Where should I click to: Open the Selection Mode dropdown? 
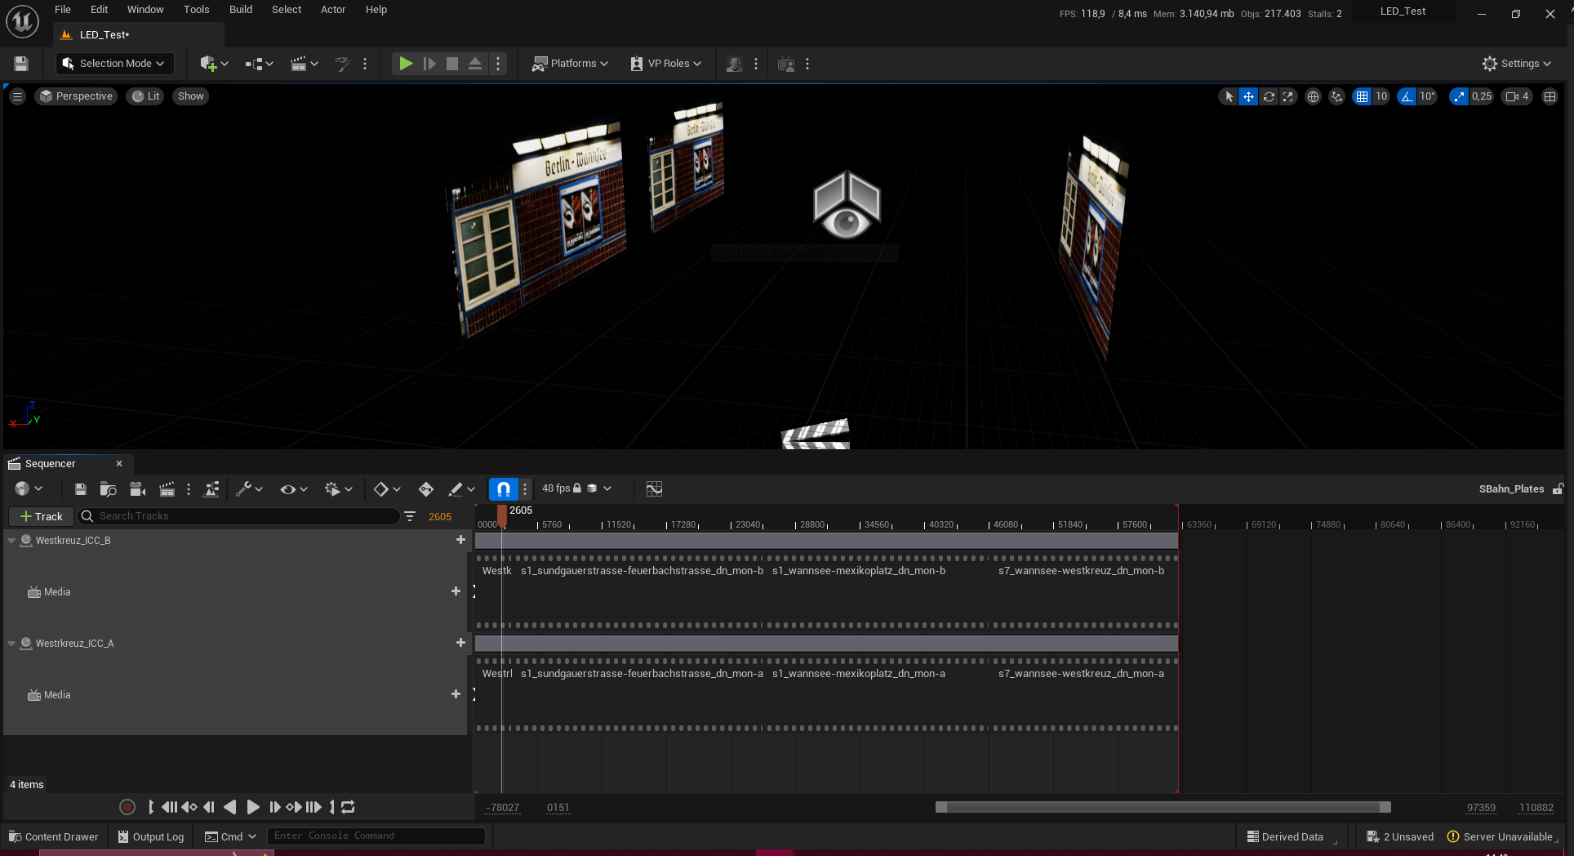click(114, 64)
